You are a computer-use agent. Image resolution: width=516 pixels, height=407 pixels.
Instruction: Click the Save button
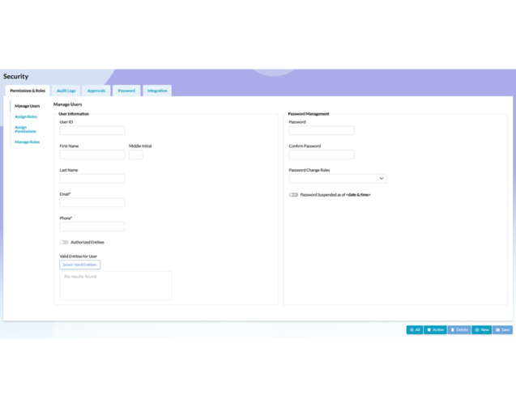coord(502,330)
